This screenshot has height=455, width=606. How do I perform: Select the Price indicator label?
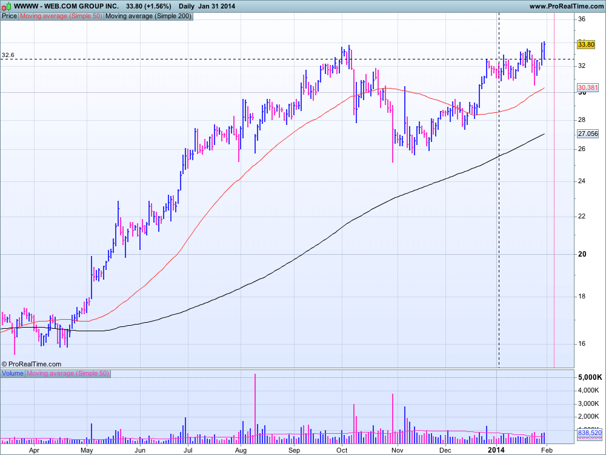9,16
